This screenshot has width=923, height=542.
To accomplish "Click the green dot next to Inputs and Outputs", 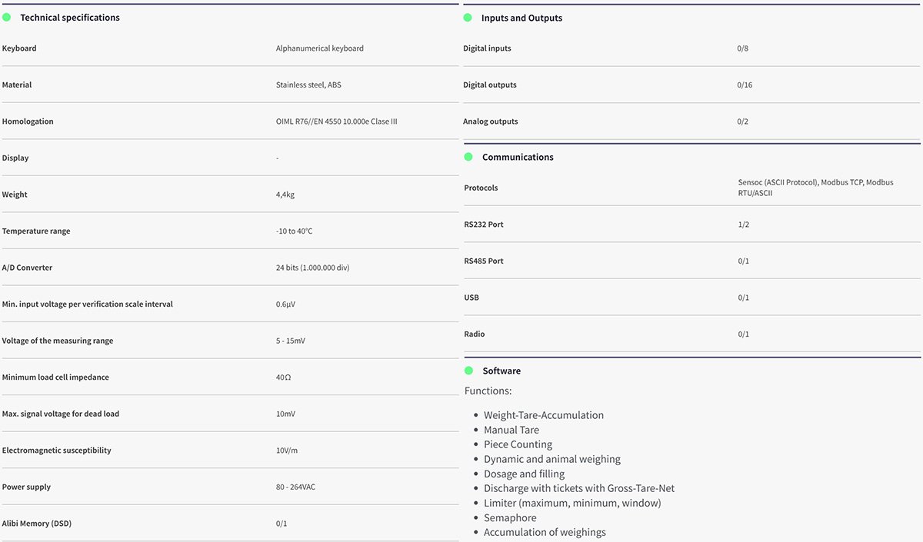I will pos(468,17).
